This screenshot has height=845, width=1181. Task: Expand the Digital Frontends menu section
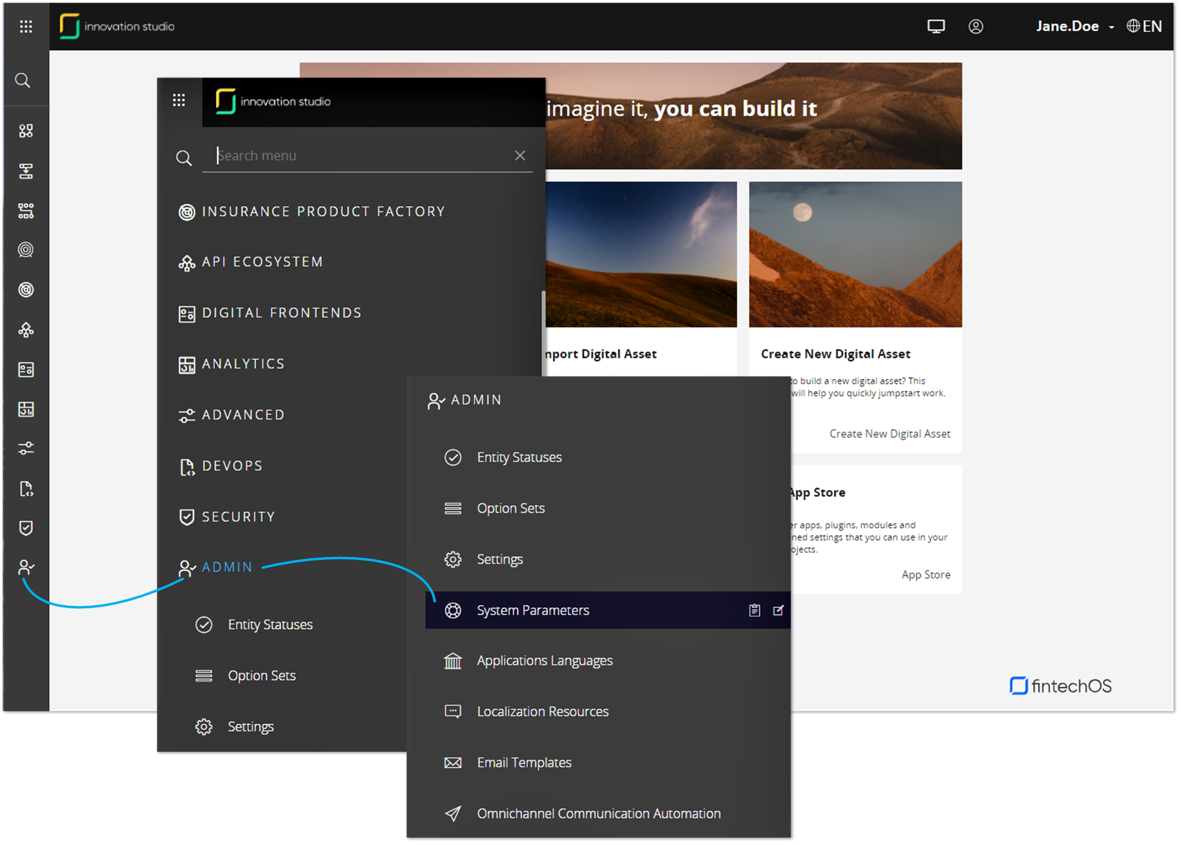282,313
